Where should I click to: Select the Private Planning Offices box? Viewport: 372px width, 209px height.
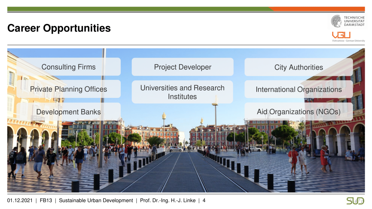click(x=68, y=89)
